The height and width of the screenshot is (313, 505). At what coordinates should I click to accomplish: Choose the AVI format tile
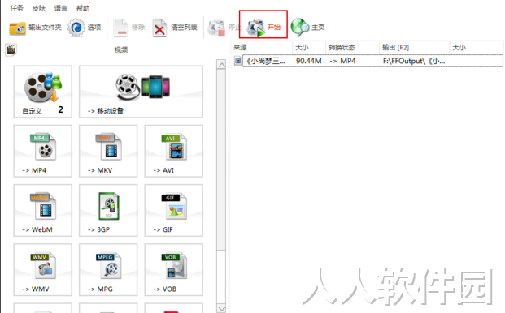[174, 151]
